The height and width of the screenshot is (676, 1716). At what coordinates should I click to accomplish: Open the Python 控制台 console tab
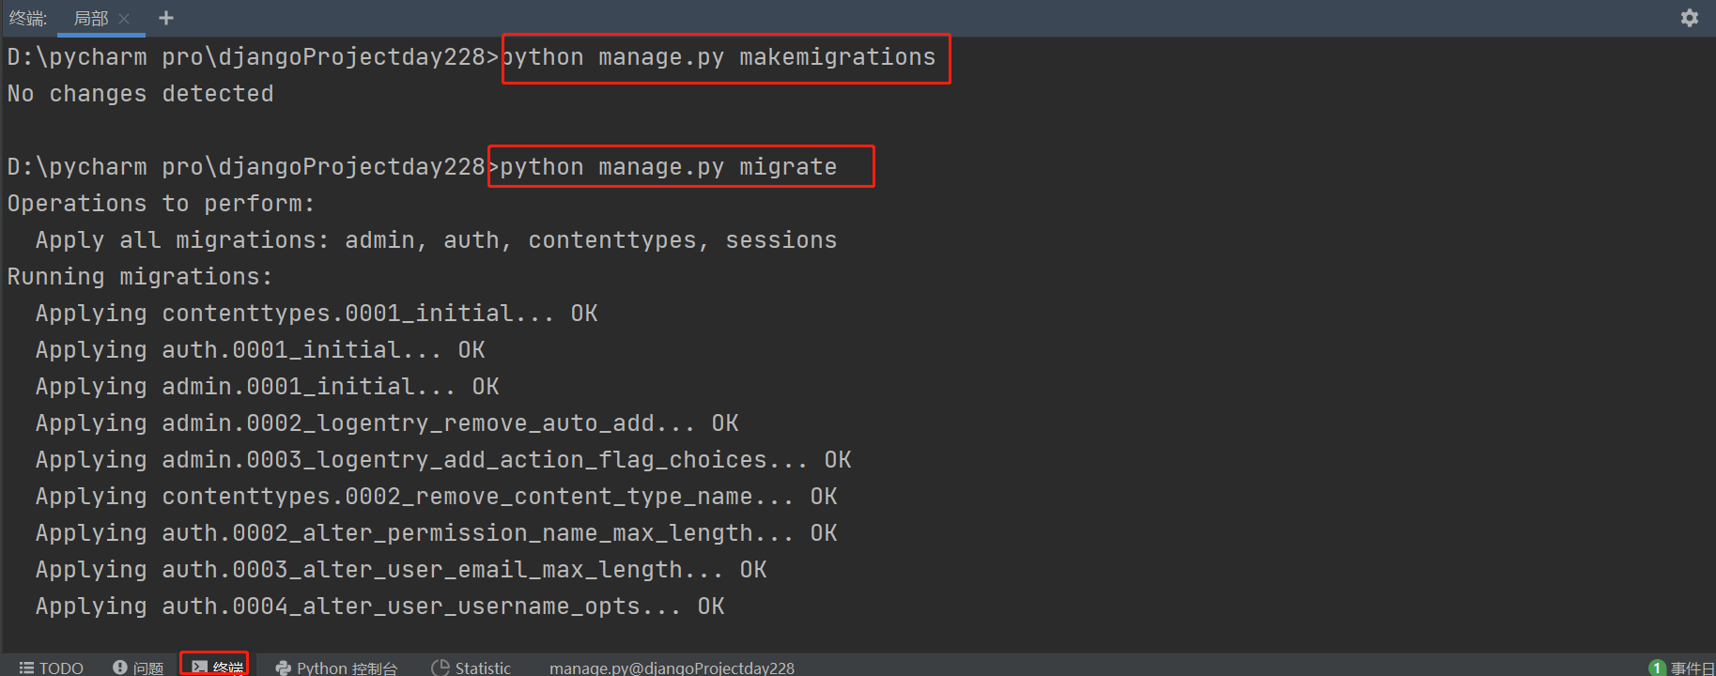(x=336, y=668)
